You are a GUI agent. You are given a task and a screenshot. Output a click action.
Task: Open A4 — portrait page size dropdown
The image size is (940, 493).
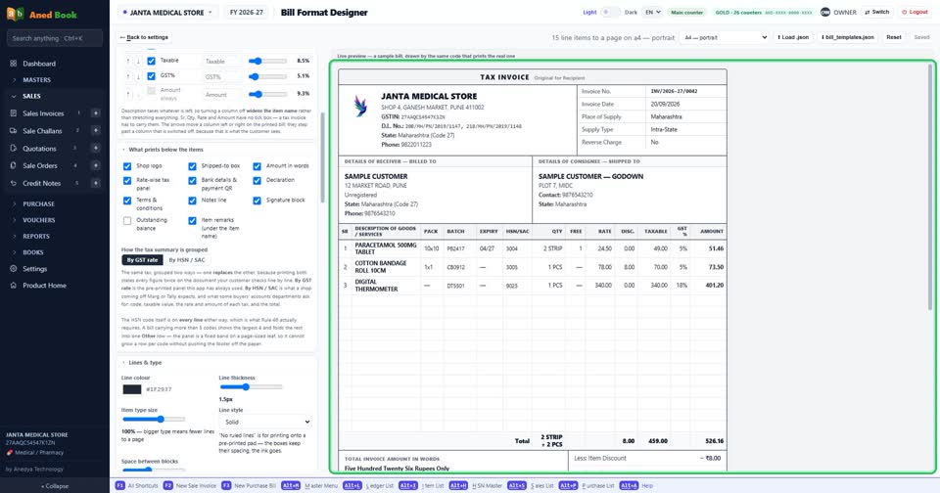[725, 37]
